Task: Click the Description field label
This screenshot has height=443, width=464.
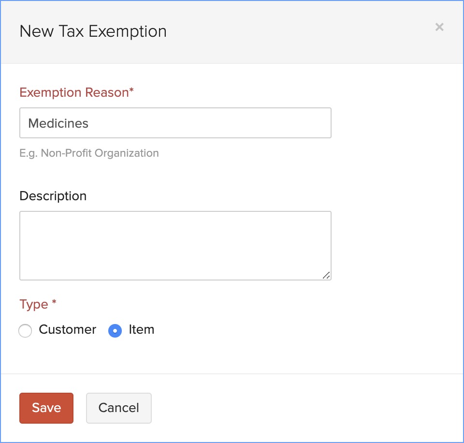Action: (x=53, y=196)
